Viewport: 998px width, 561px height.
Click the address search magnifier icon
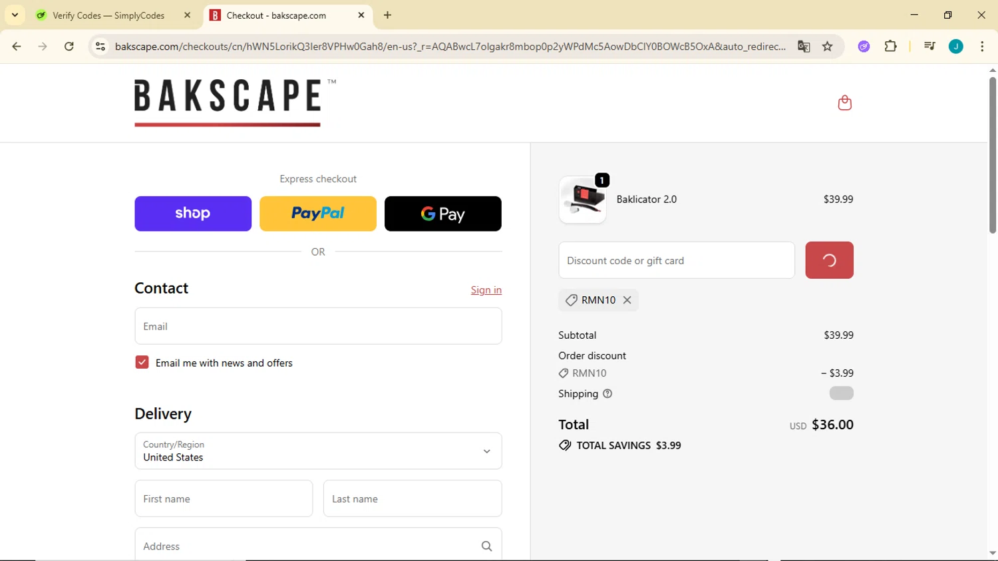486,546
